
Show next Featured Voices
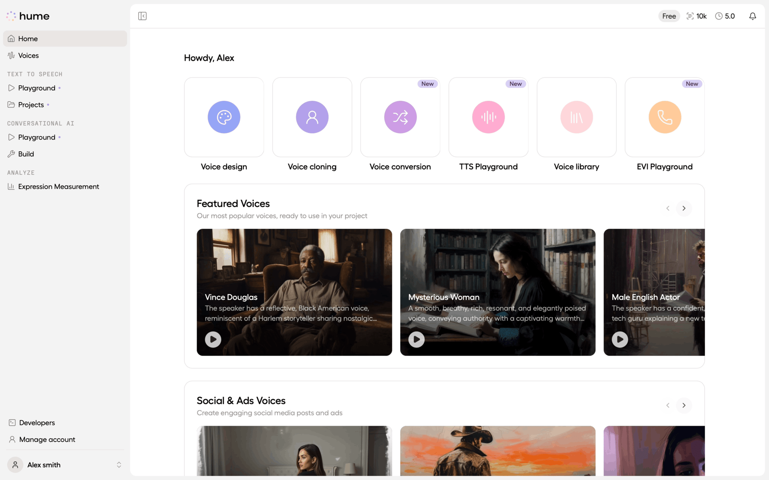click(684, 208)
